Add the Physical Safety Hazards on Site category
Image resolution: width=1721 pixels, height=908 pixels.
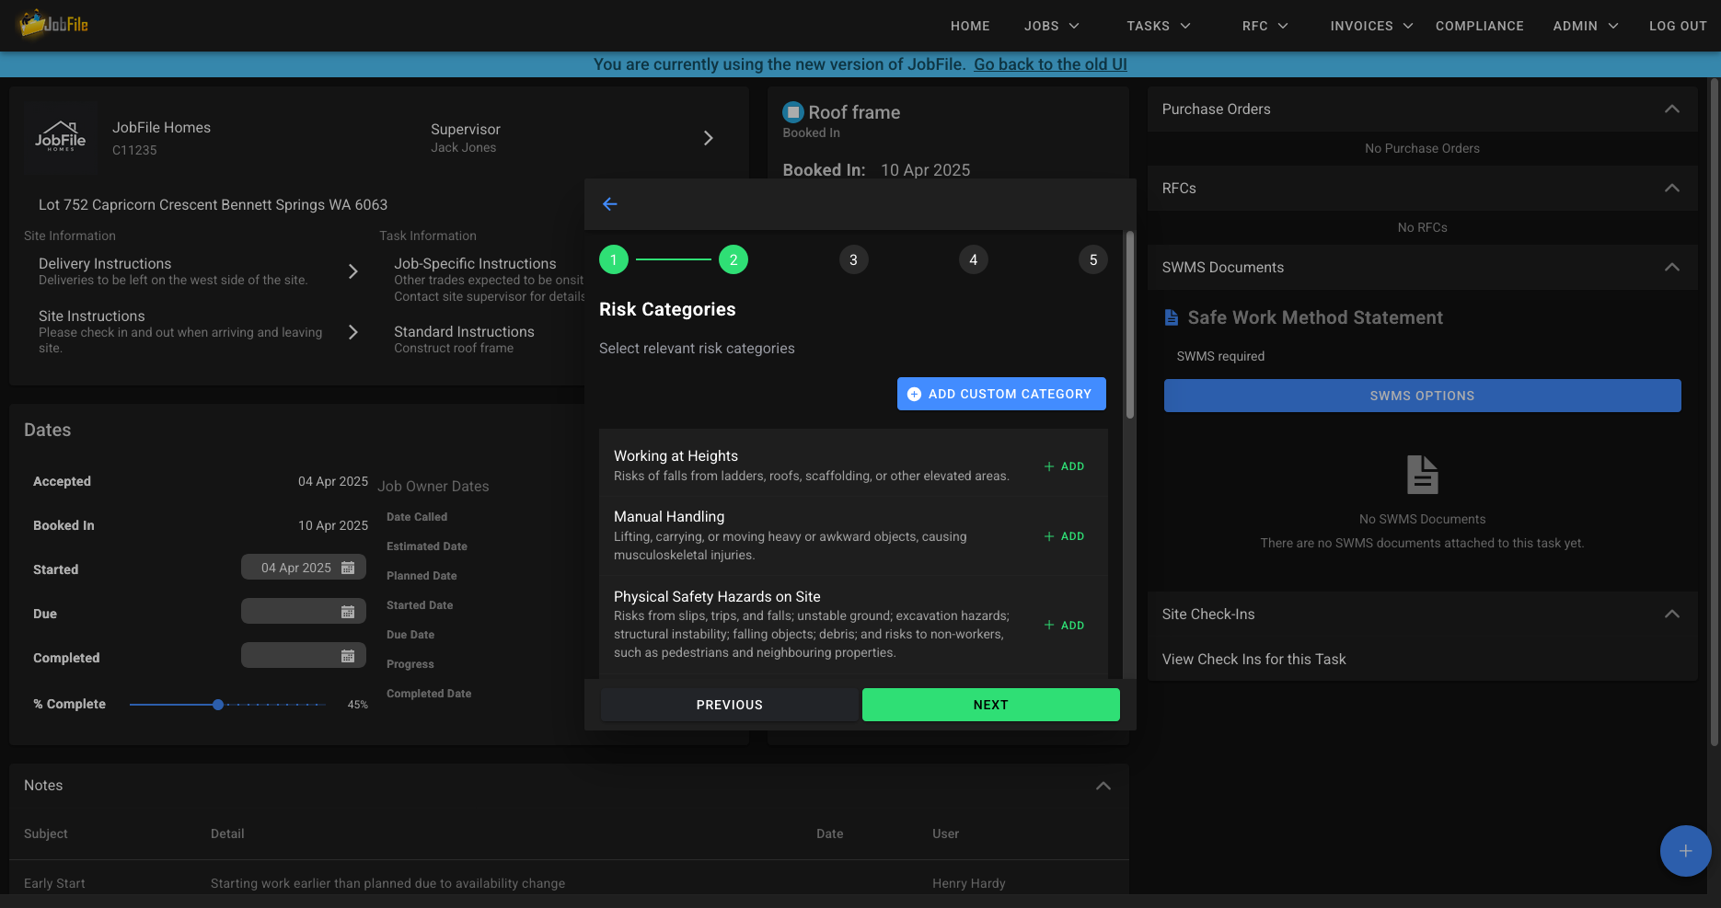coord(1064,626)
